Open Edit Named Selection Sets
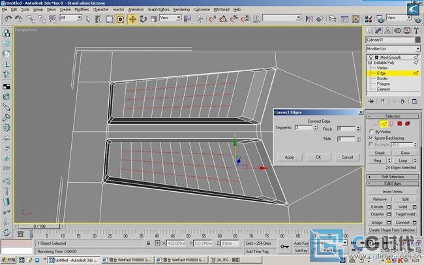 coord(256,19)
